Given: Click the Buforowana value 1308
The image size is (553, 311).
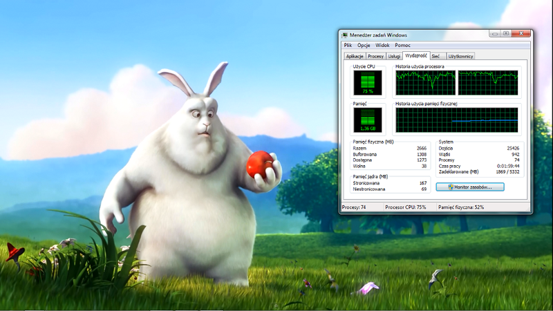Looking at the screenshot, I should [x=422, y=154].
